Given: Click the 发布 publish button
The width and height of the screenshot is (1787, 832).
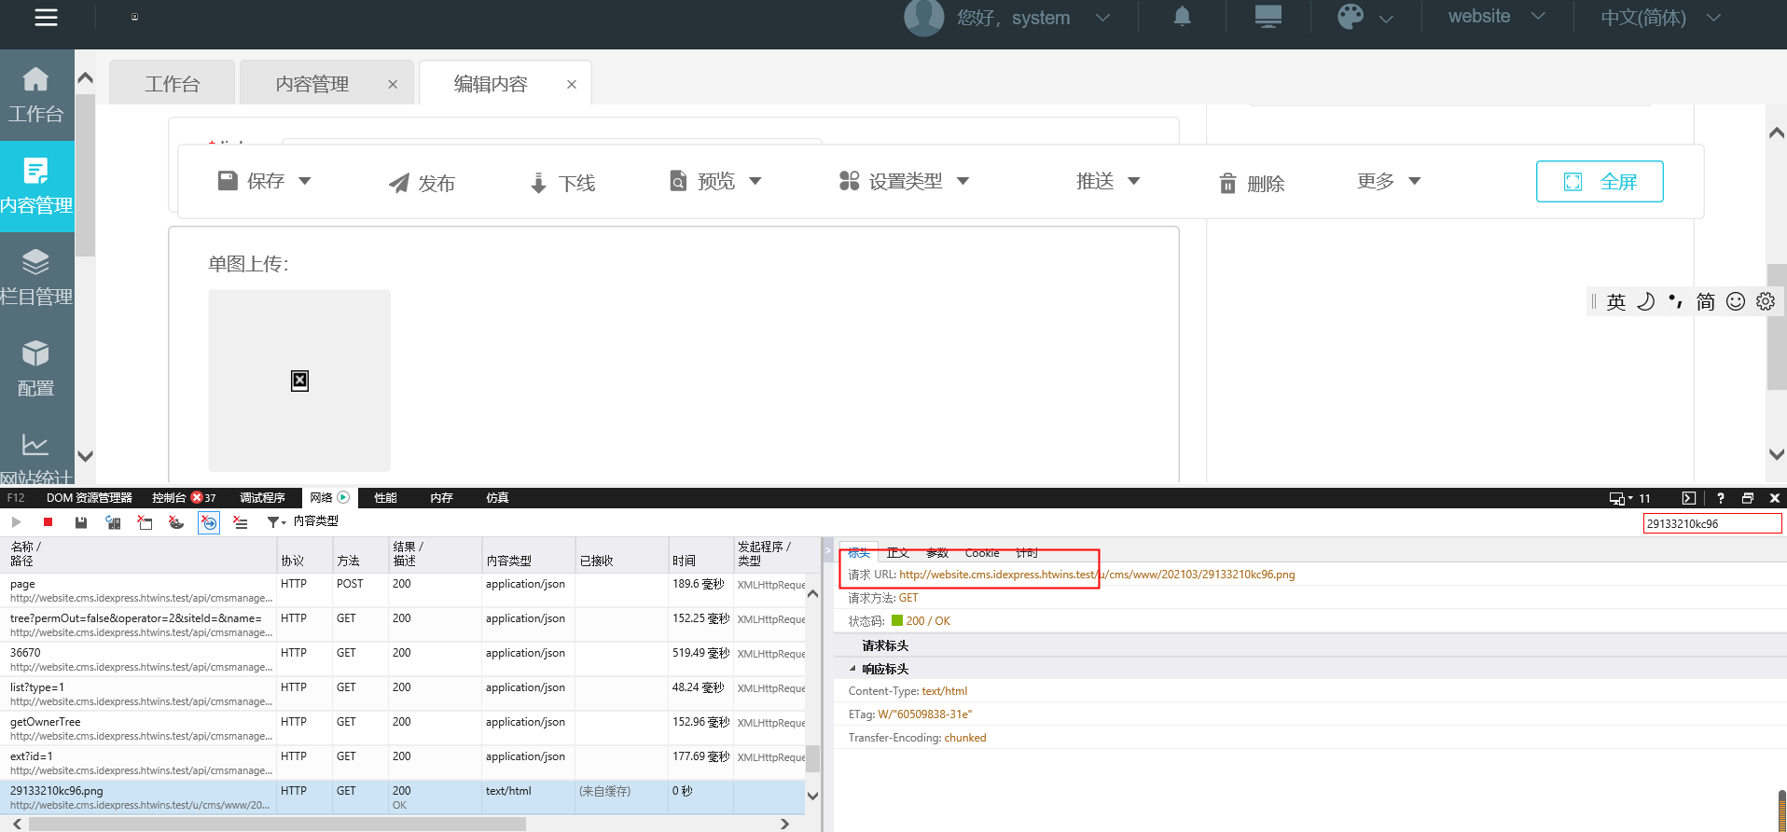Looking at the screenshot, I should (x=422, y=183).
